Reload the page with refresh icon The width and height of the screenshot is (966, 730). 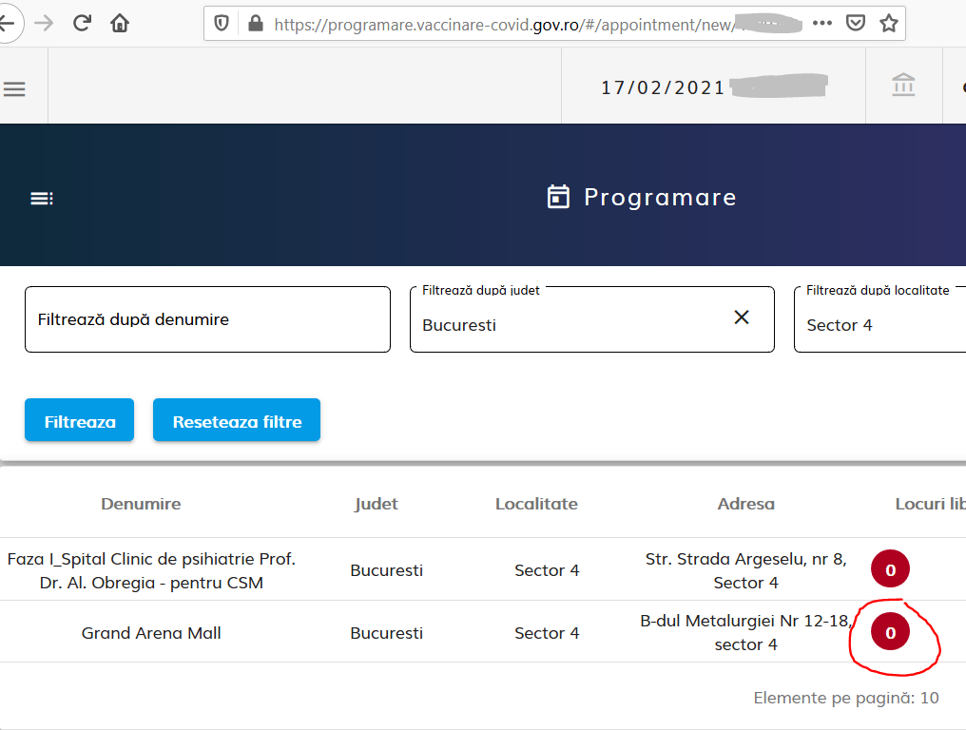[82, 23]
